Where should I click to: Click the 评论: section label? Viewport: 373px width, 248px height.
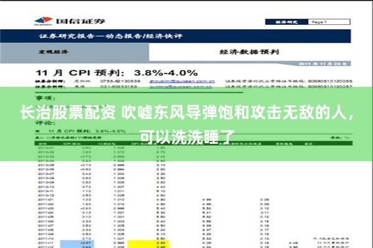tap(45, 123)
